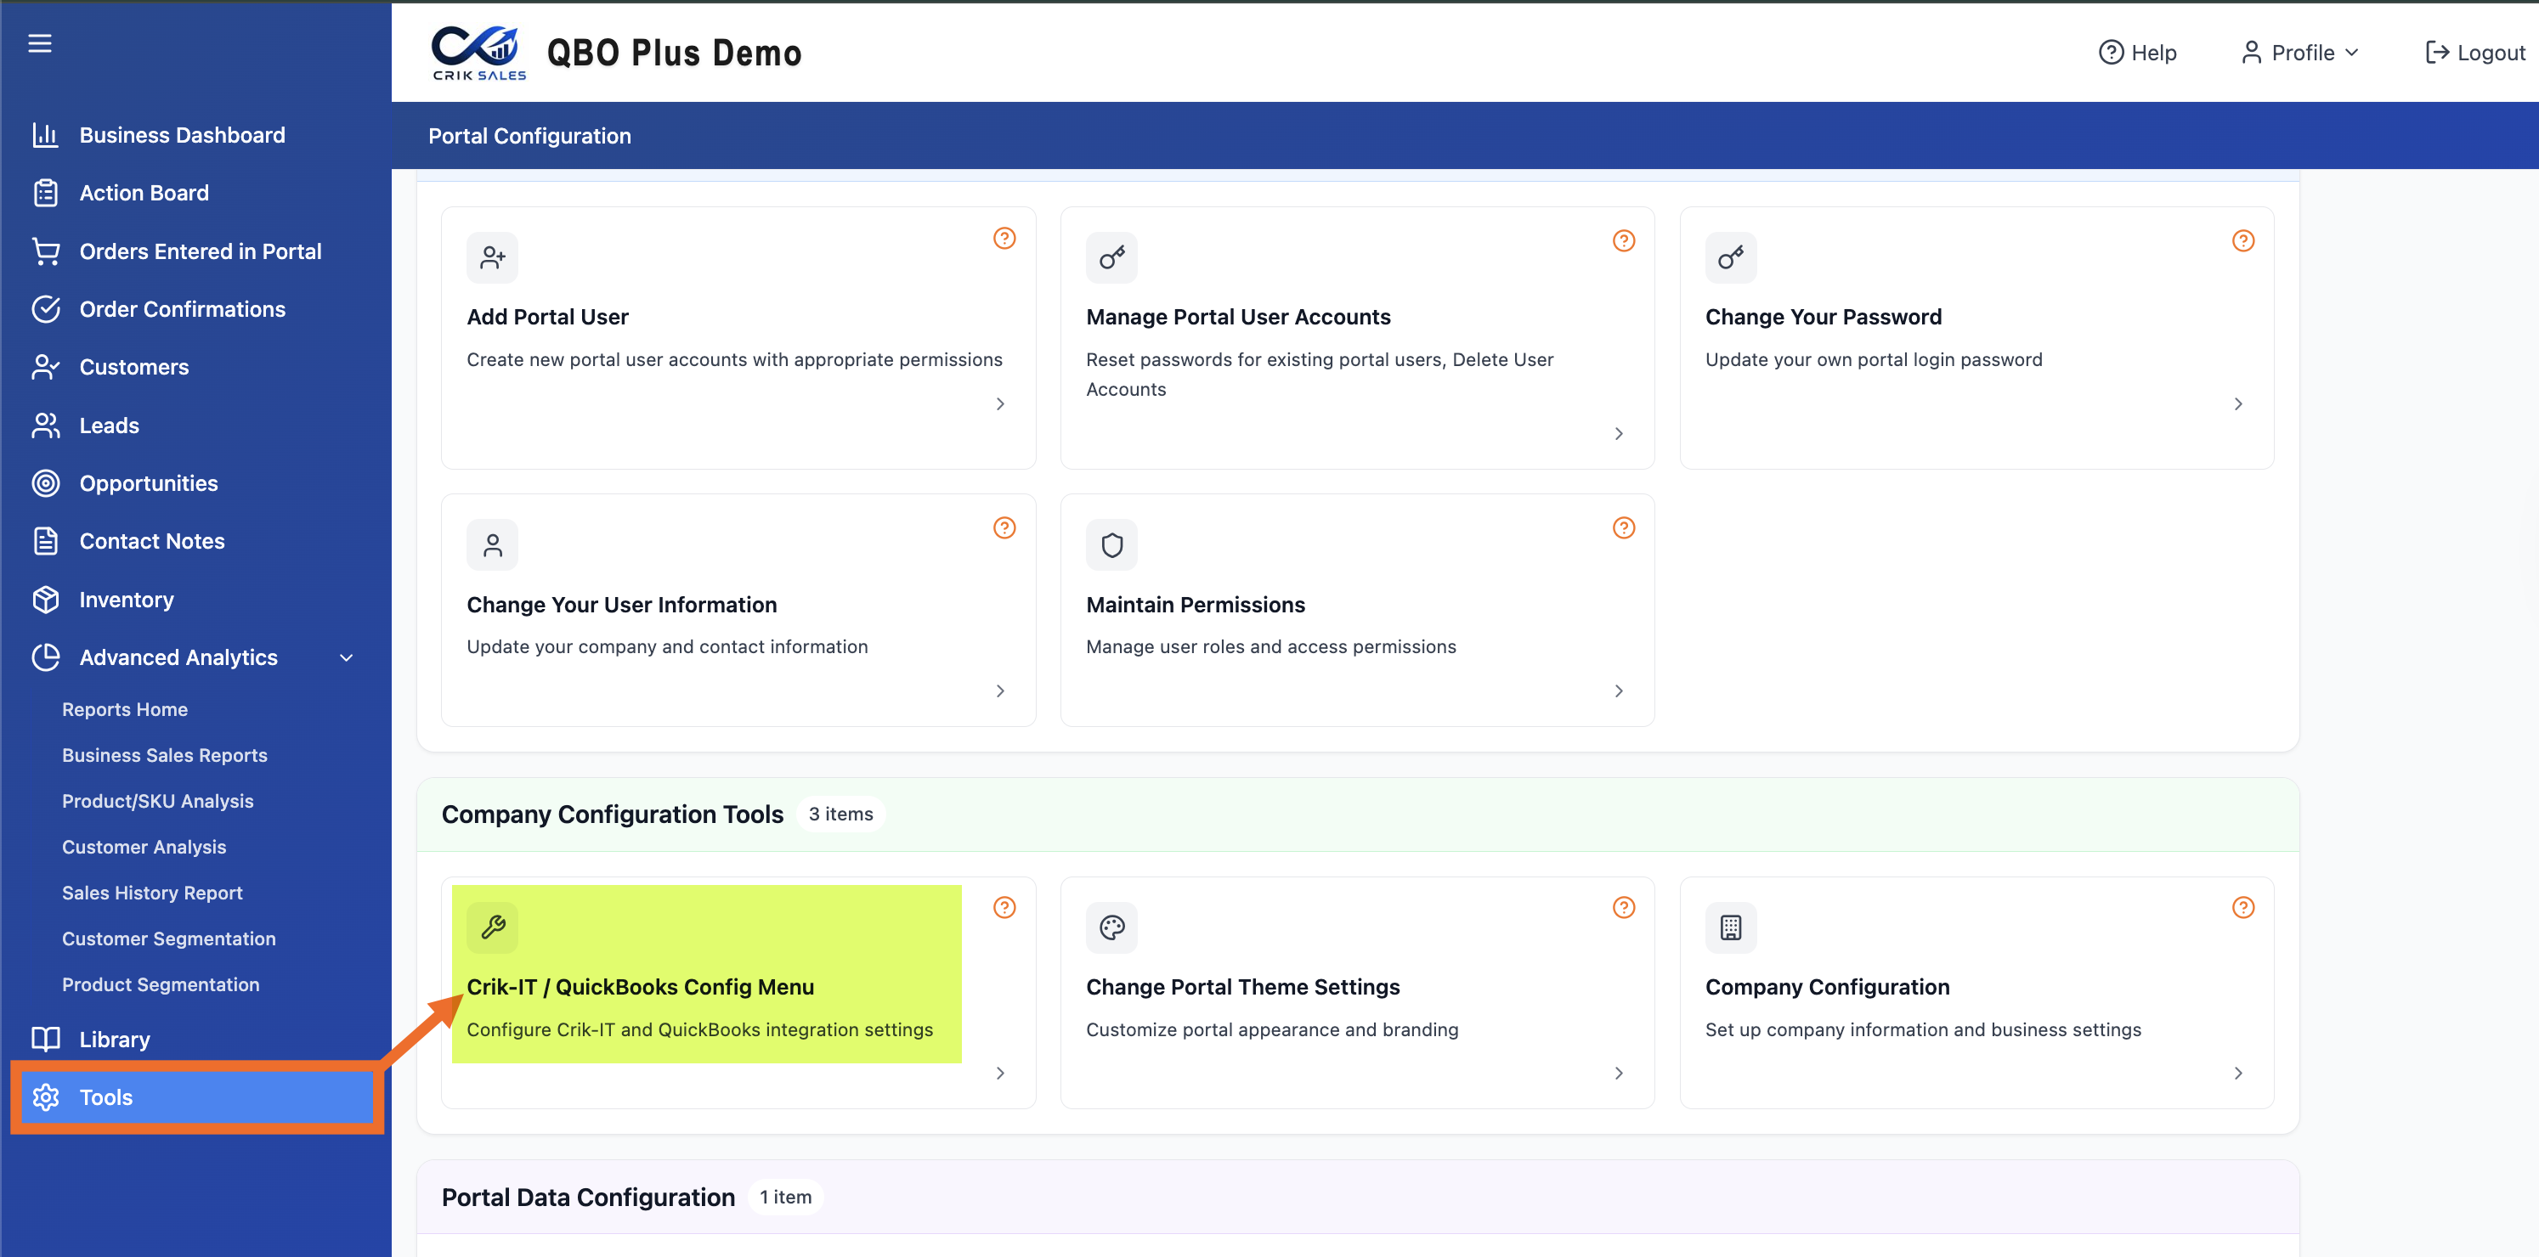
Task: Click the Manage Portal User Accounts key icon
Action: (1111, 258)
